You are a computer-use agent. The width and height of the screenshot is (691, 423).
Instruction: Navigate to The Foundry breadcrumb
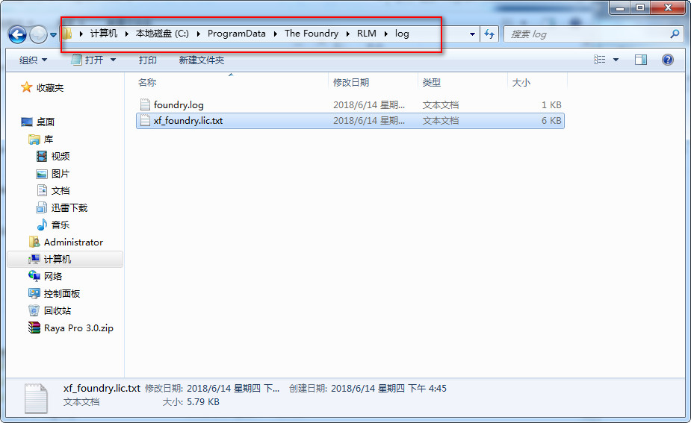[x=312, y=34]
